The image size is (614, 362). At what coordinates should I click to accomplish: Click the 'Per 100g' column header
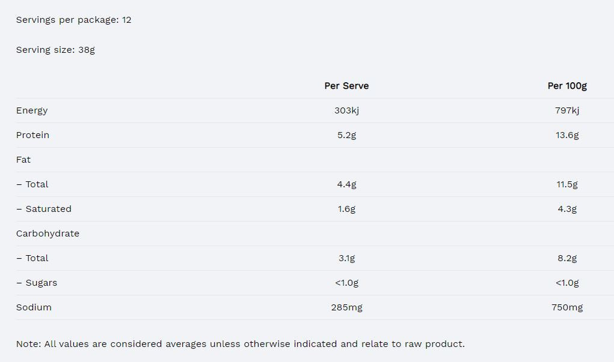(x=566, y=86)
